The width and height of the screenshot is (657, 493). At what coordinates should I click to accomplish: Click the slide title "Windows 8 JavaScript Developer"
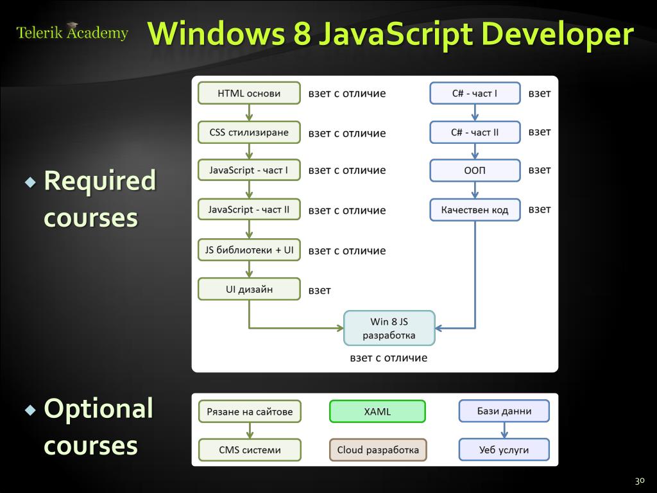pos(391,33)
